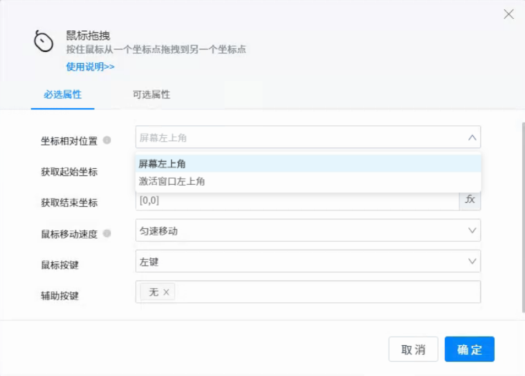Collapse the 坐标相对位置 dropdown via its chevron

[472, 138]
